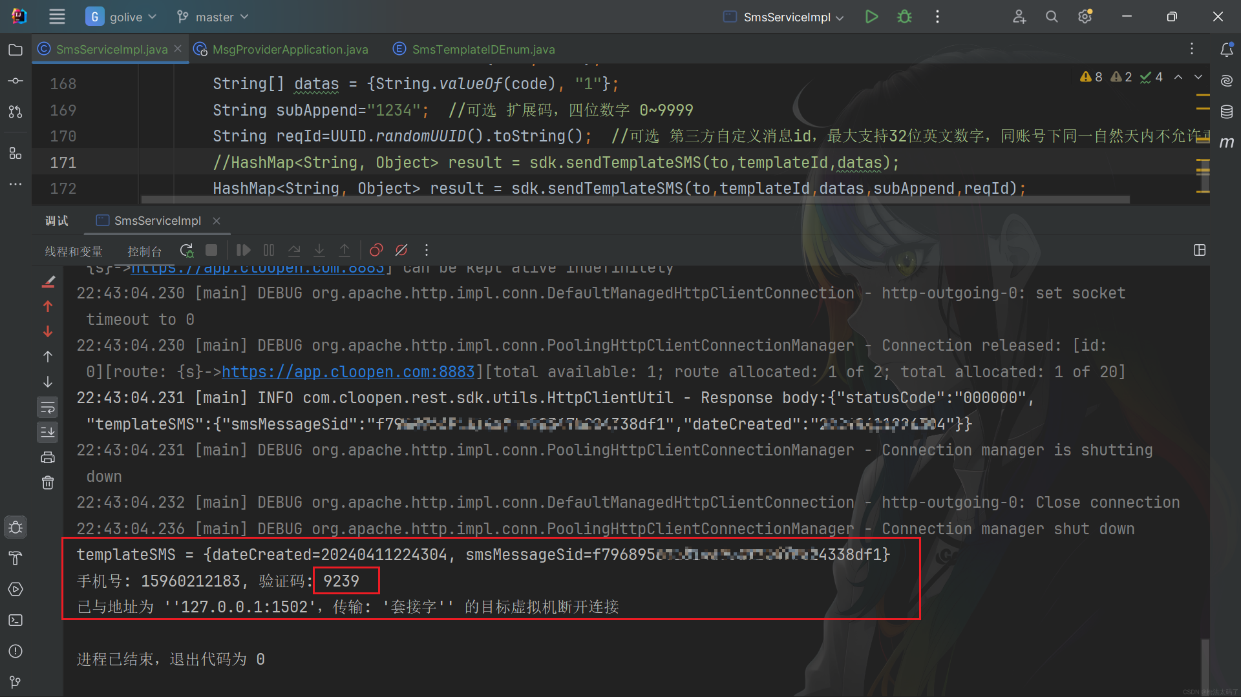1241x697 pixels.
Task: Rerun the debug session
Action: pyautogui.click(x=187, y=250)
